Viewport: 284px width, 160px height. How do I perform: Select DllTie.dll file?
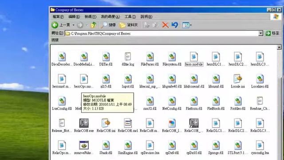[x=106, y=59]
